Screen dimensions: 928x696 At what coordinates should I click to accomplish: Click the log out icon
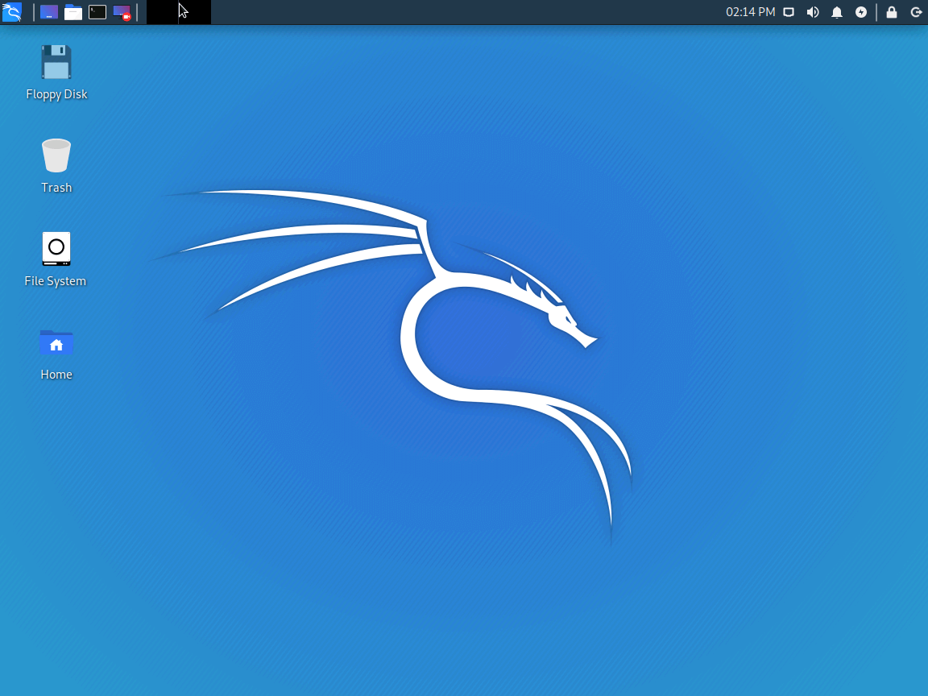click(916, 12)
